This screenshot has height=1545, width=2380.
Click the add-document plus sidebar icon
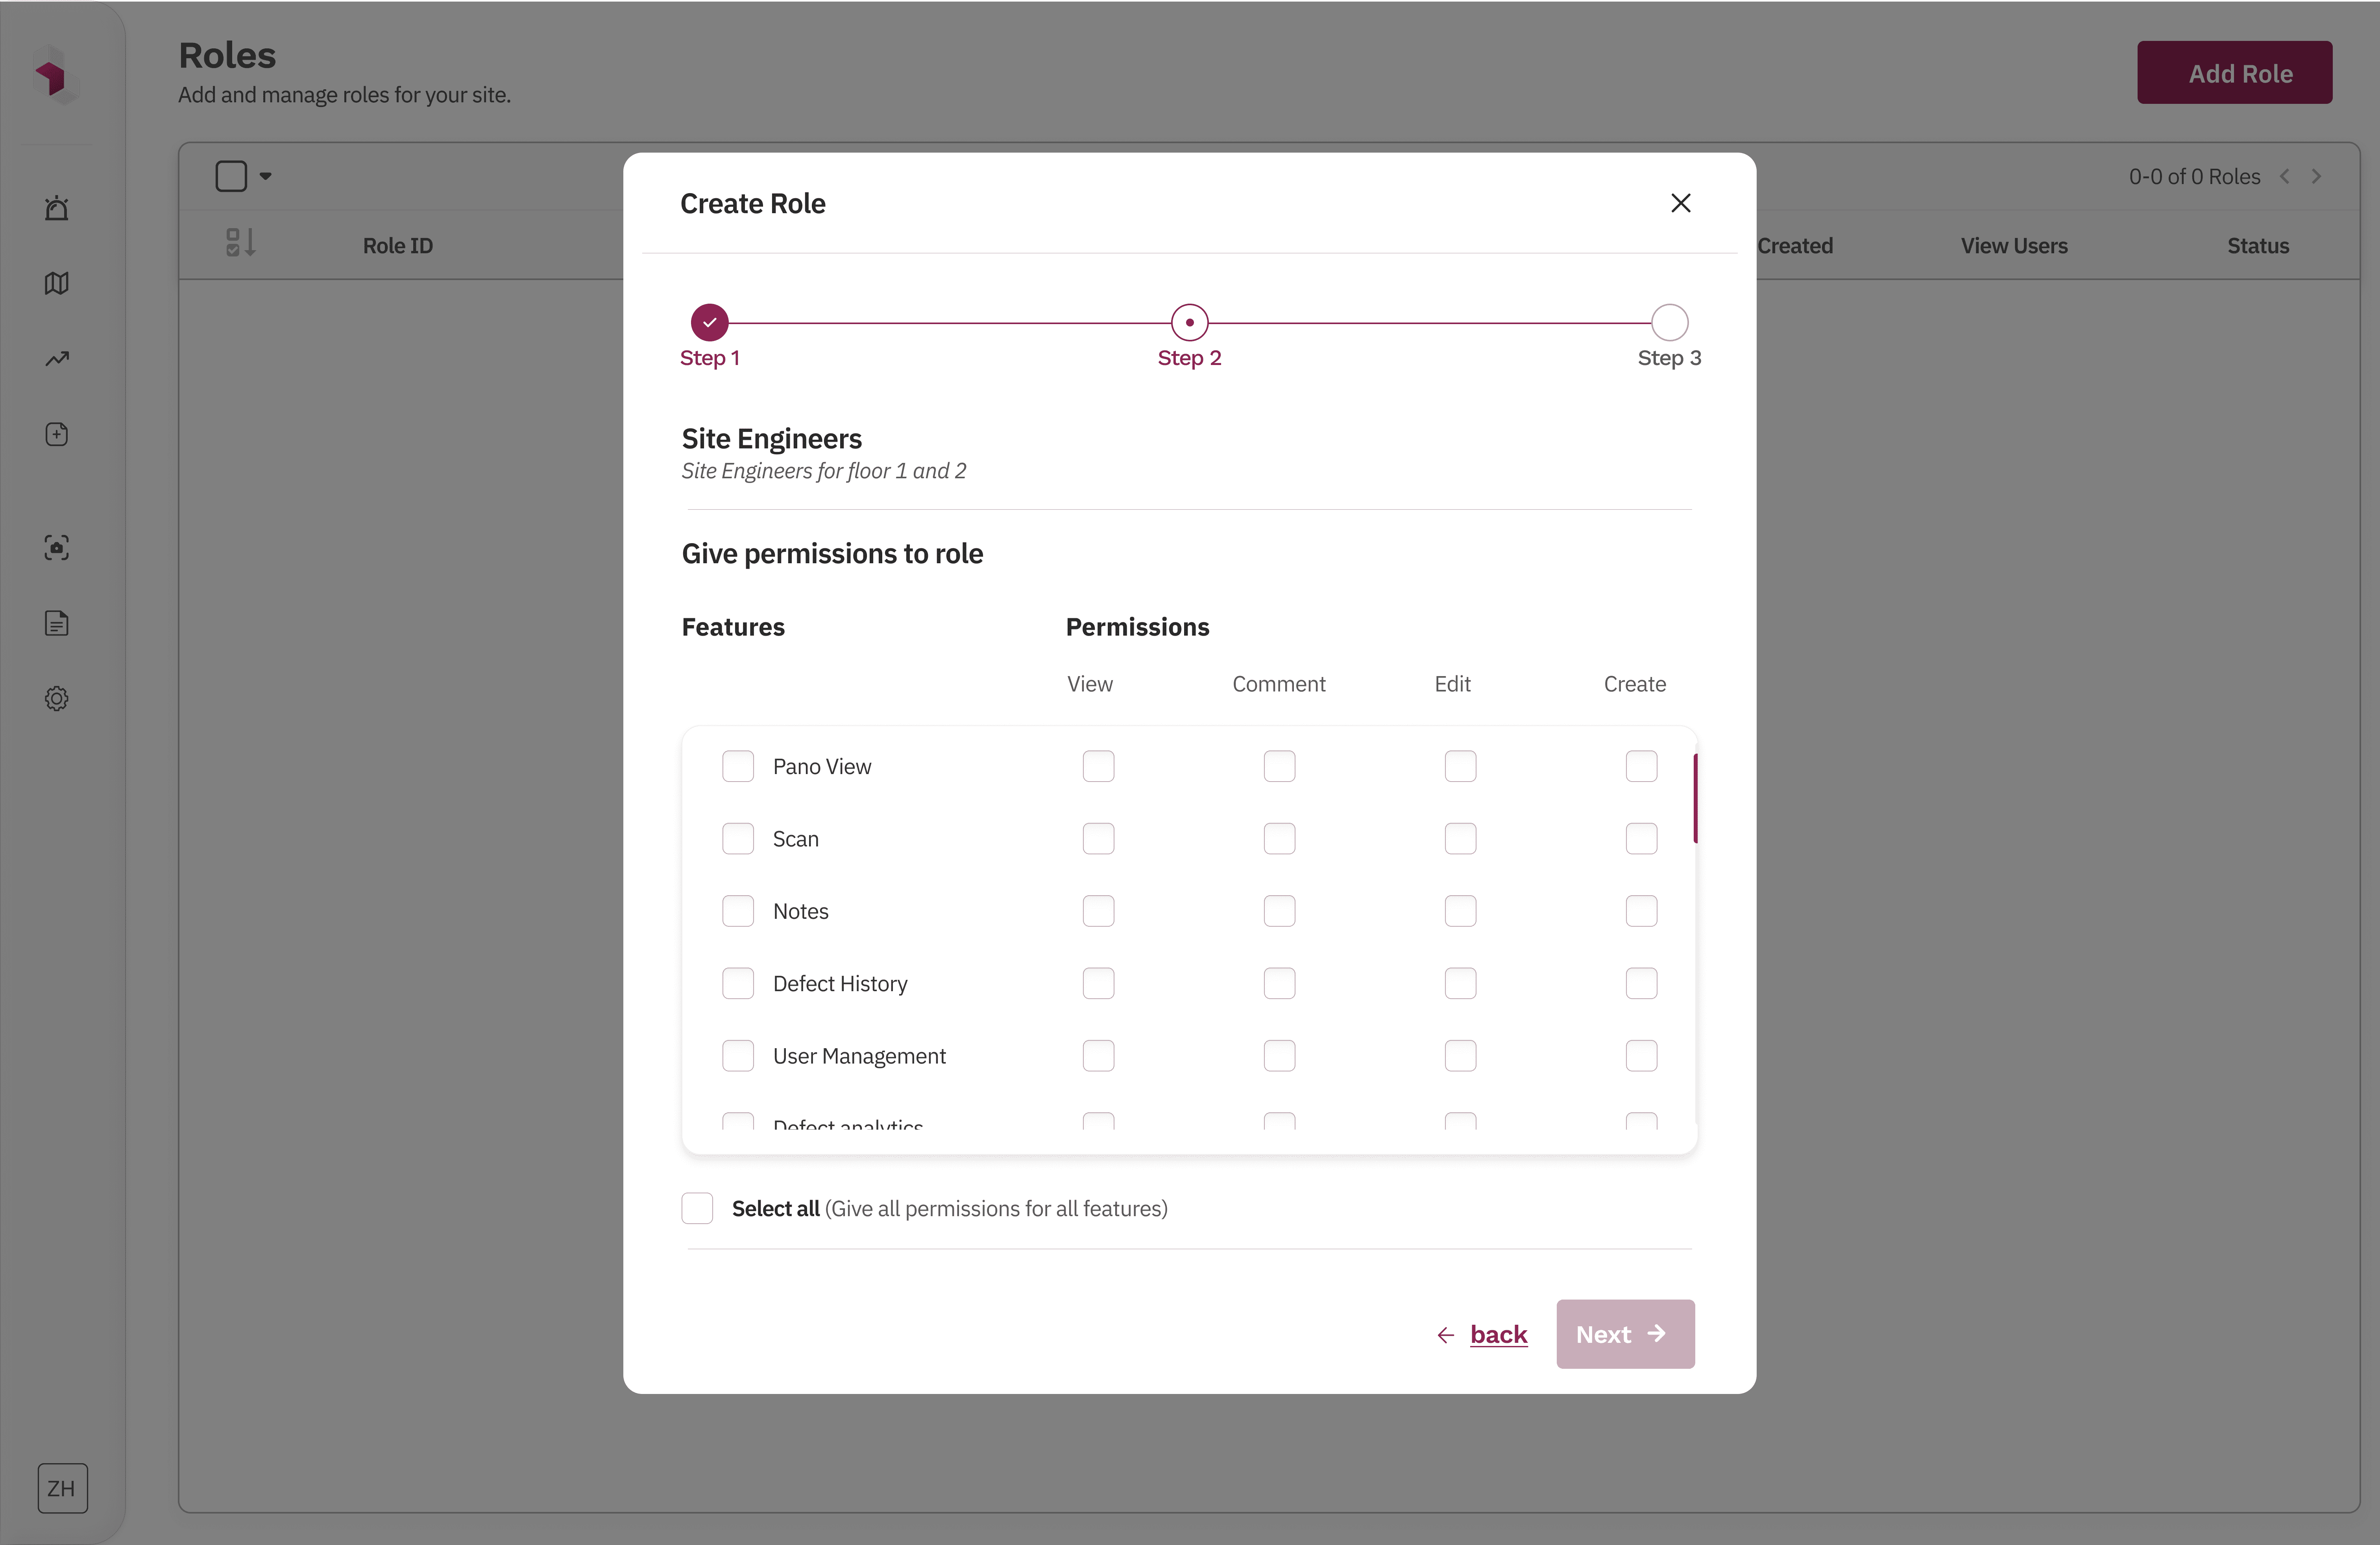tap(57, 435)
